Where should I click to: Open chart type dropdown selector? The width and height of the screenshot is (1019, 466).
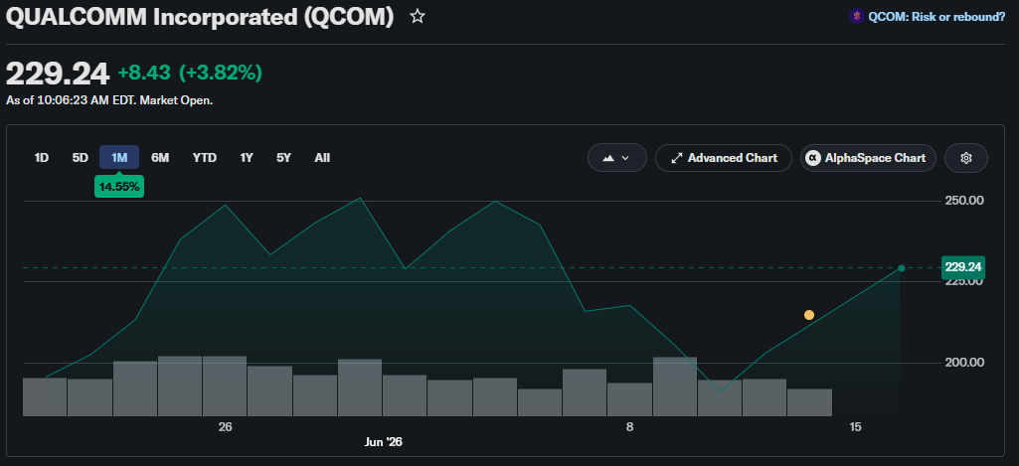point(616,158)
